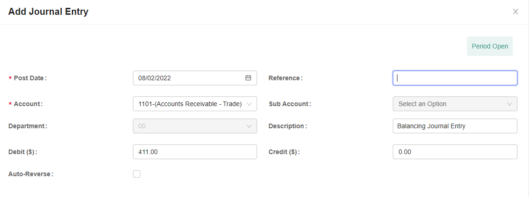Open the Department 00 dropdown
The width and height of the screenshot is (529, 197).
(195, 126)
